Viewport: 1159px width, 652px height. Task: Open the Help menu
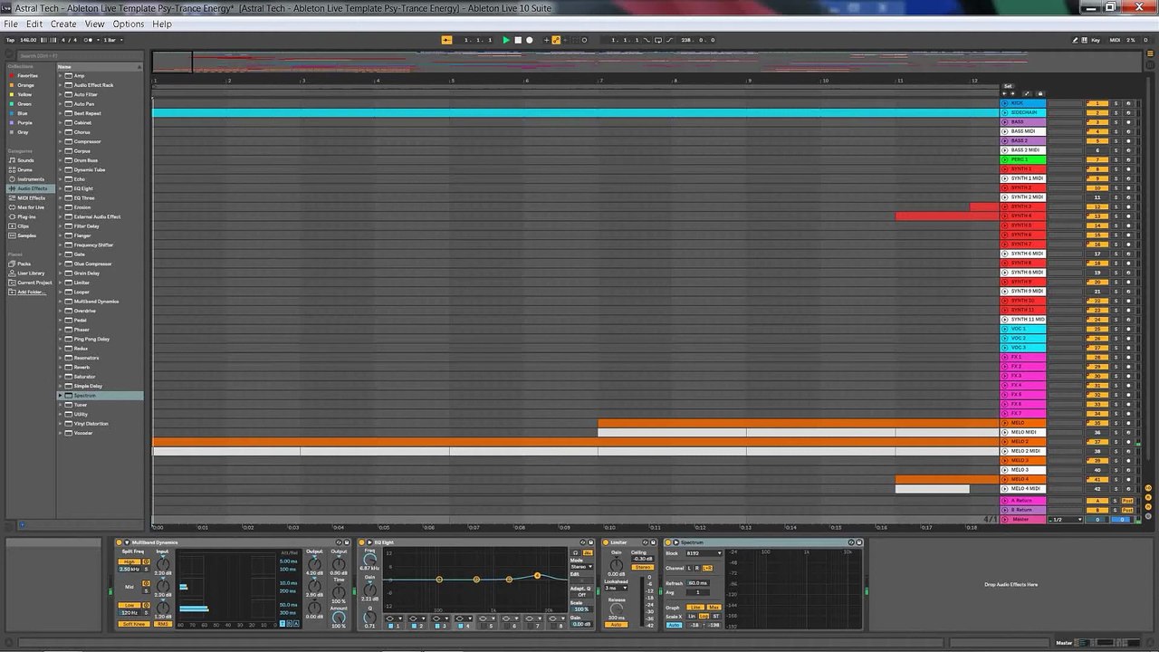tap(162, 24)
